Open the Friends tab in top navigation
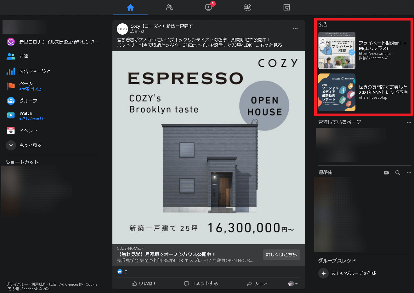Image resolution: width=414 pixels, height=293 pixels. point(170,7)
